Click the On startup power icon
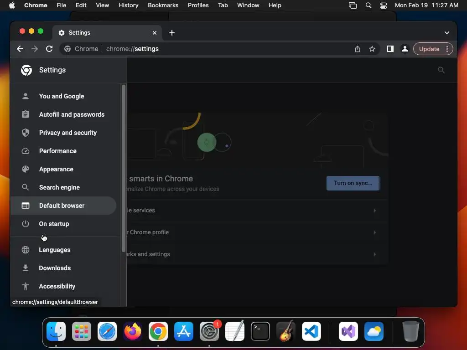The image size is (467, 350). pos(26,223)
